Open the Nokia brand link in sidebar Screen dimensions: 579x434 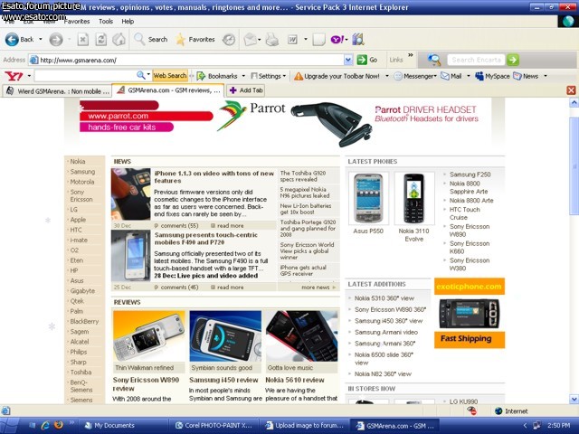coord(78,161)
